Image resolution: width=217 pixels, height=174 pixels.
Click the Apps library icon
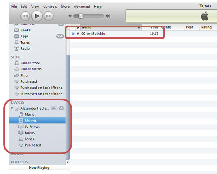click(x=16, y=36)
